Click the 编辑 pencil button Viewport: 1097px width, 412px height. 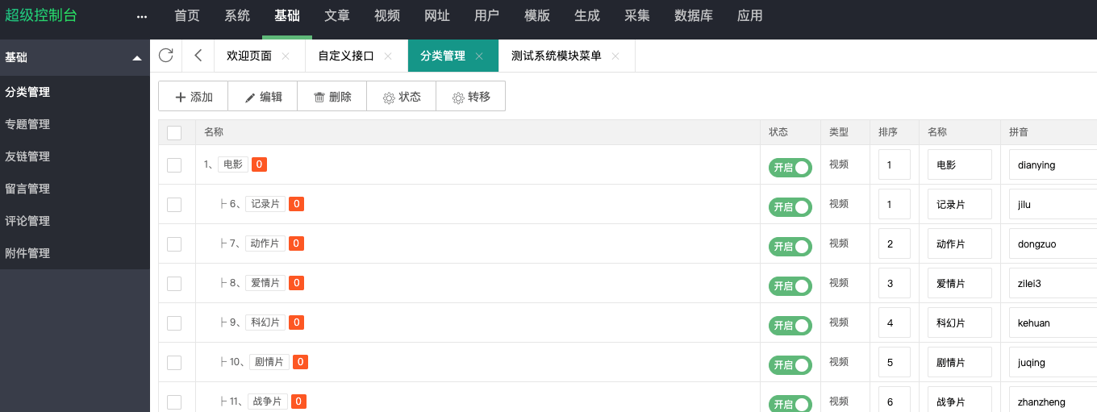[x=263, y=97]
